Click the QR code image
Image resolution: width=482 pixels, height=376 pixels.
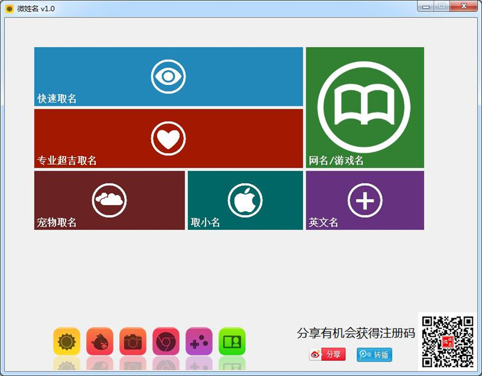pyautogui.click(x=447, y=341)
